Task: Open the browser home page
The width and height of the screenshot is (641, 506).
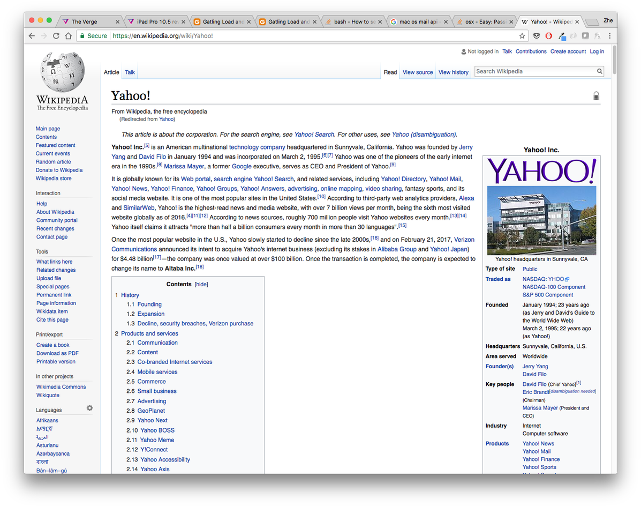Action: tap(68, 36)
